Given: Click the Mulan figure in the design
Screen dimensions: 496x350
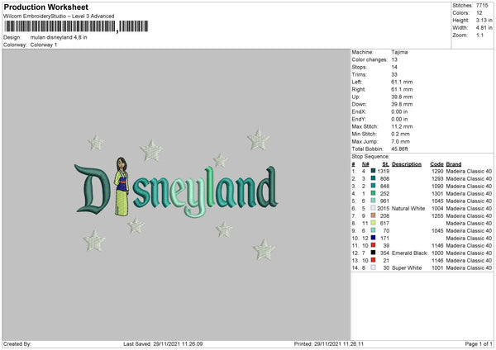Looking at the screenshot, I should [x=122, y=187].
